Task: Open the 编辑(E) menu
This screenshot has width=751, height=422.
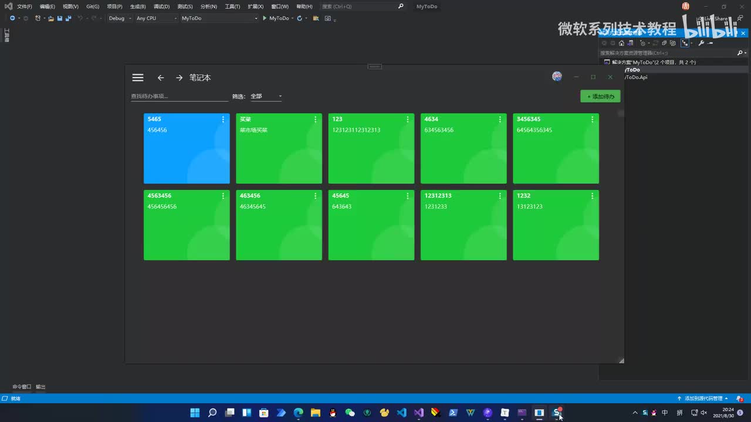Action: (48, 6)
